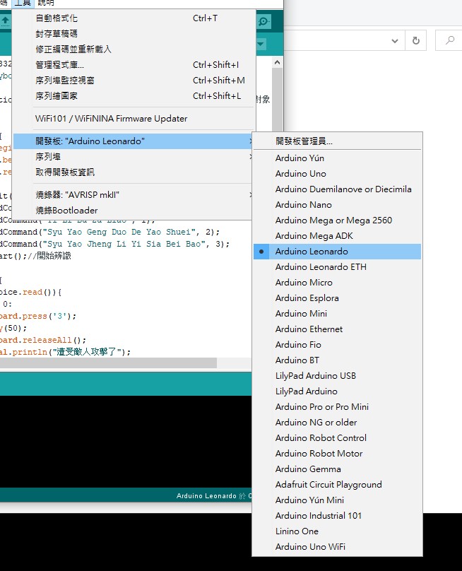Select Arduino Yún board

click(337, 158)
